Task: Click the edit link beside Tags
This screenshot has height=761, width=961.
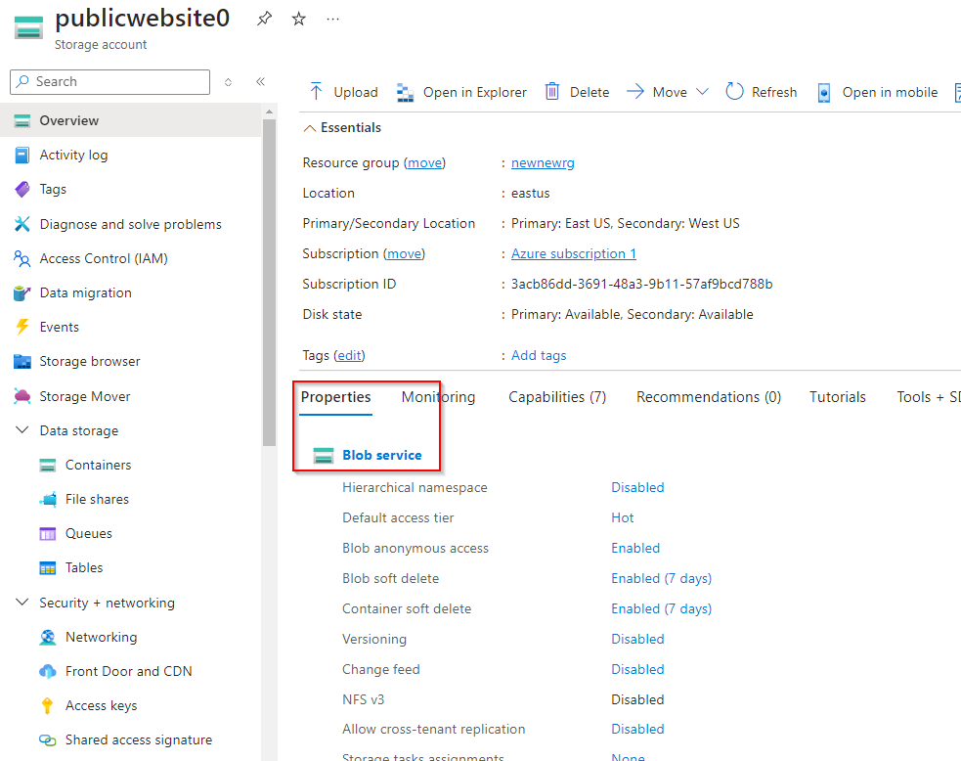Action: (349, 356)
